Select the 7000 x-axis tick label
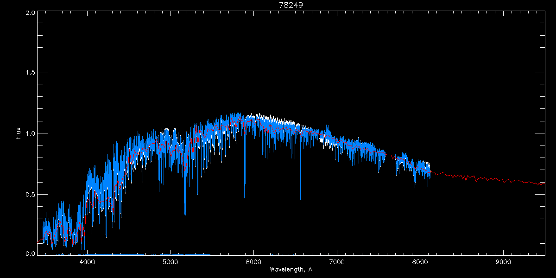The image size is (556, 278). [337, 261]
